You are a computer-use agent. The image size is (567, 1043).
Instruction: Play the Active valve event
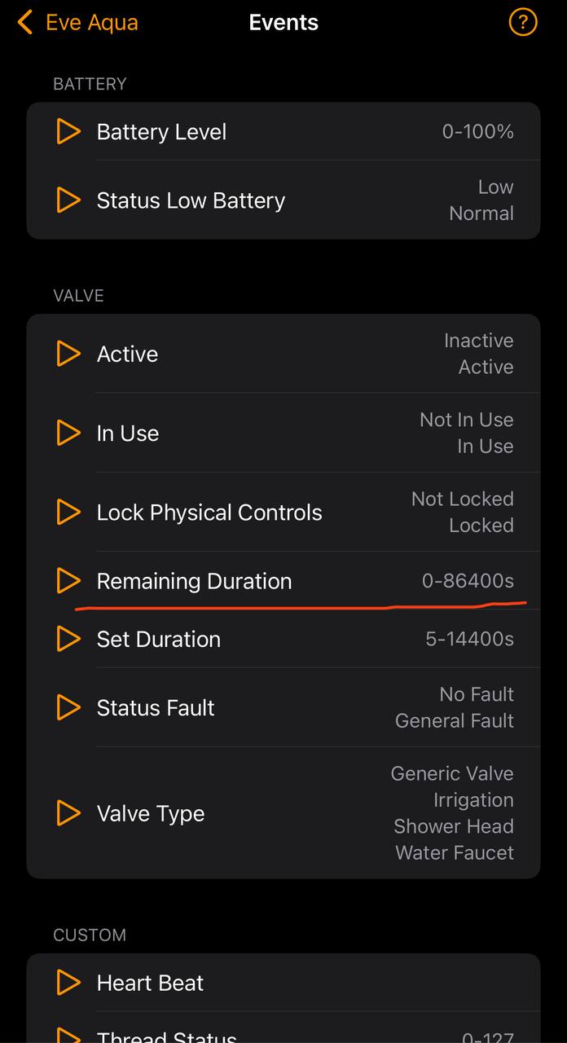click(x=68, y=353)
